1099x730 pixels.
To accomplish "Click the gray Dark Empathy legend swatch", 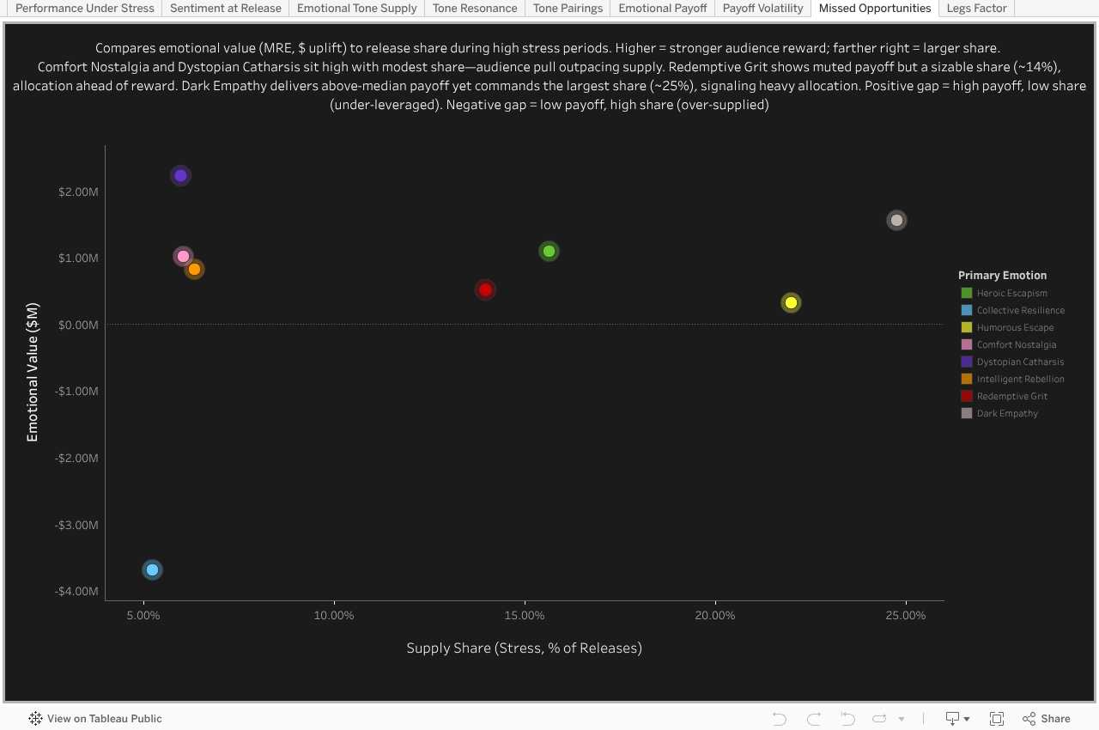I will pyautogui.click(x=967, y=414).
